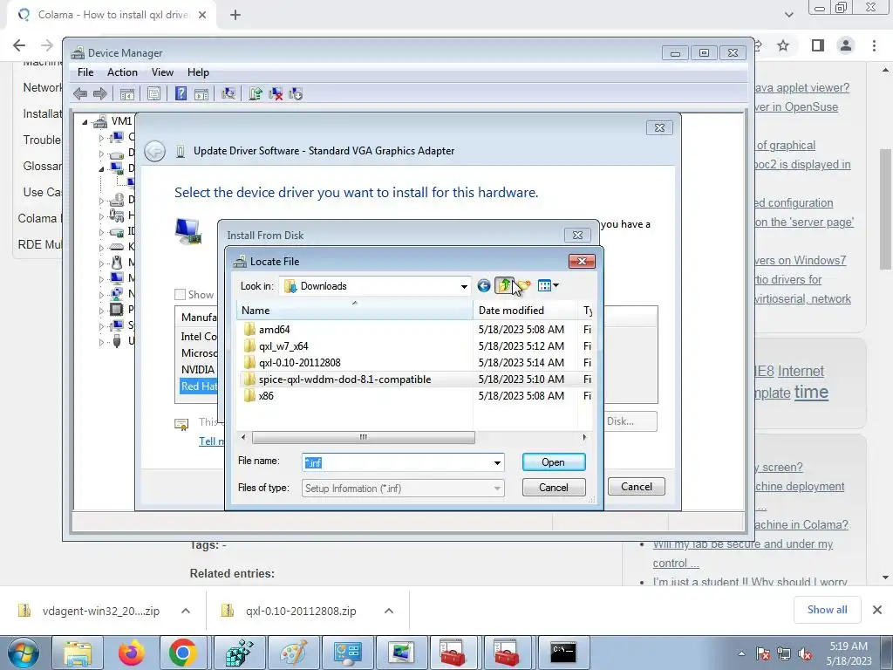Click Show all downloads button
Viewport: 893px width, 670px height.
[x=827, y=610]
